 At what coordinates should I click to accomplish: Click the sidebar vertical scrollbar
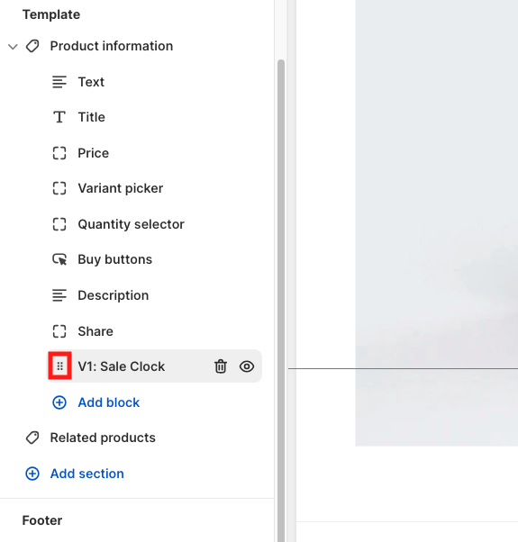tap(281, 301)
